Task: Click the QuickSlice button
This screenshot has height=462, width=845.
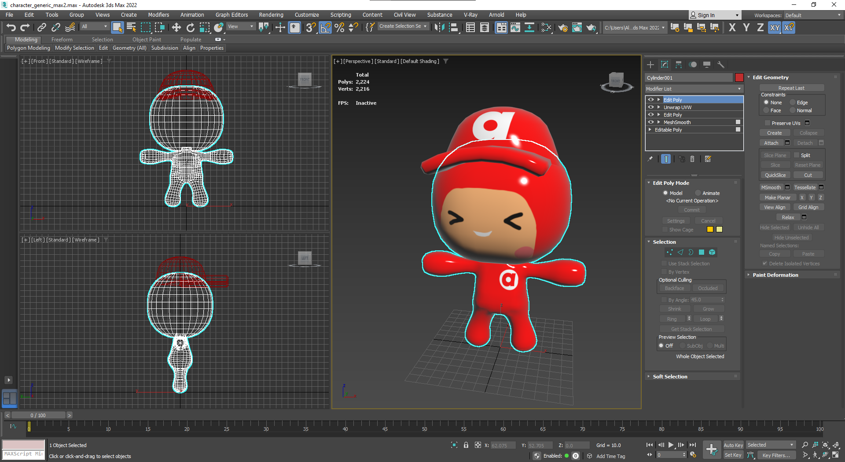Action: 775,175
